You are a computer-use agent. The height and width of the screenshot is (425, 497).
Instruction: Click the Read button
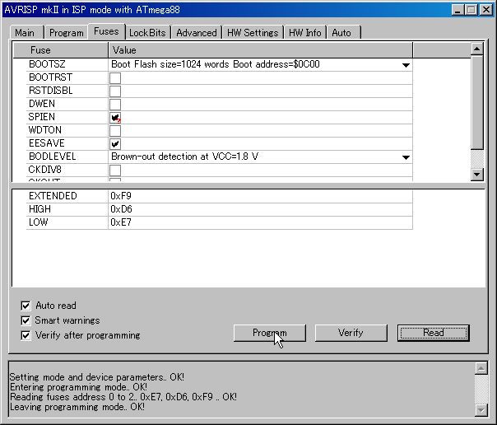[434, 333]
